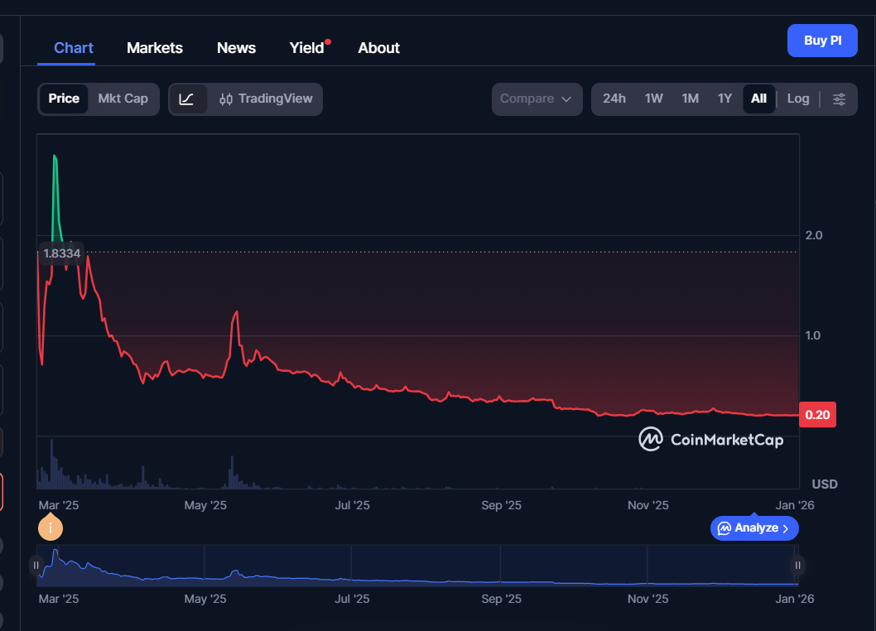Click the Analyze button
The width and height of the screenshot is (876, 631).
pos(753,528)
